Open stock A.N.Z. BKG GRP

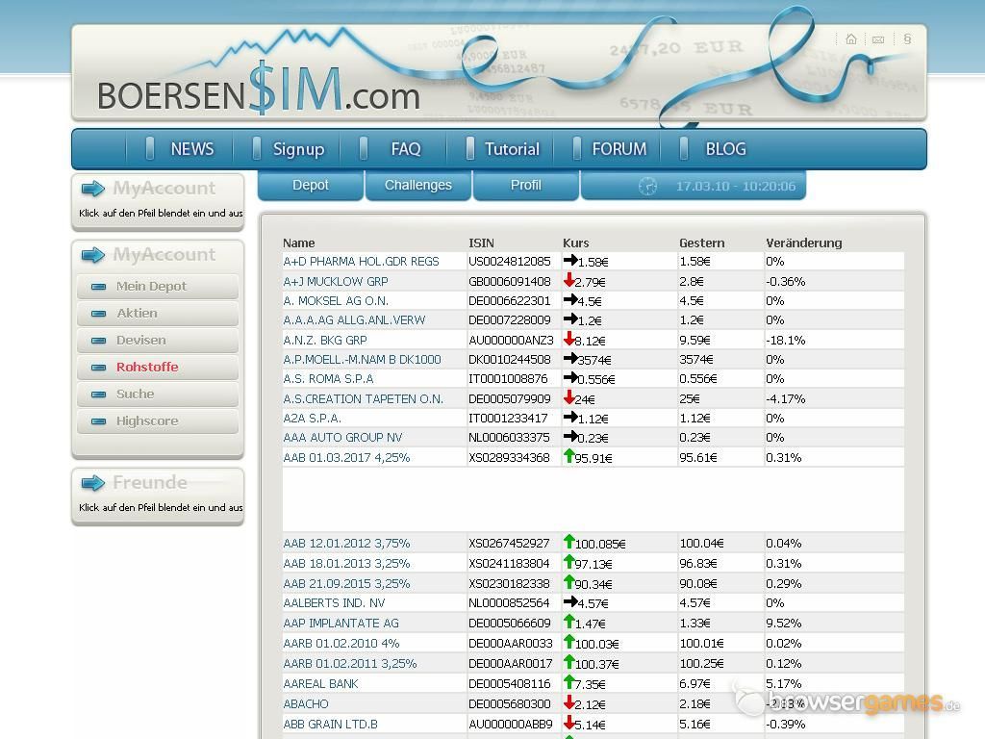pyautogui.click(x=325, y=340)
